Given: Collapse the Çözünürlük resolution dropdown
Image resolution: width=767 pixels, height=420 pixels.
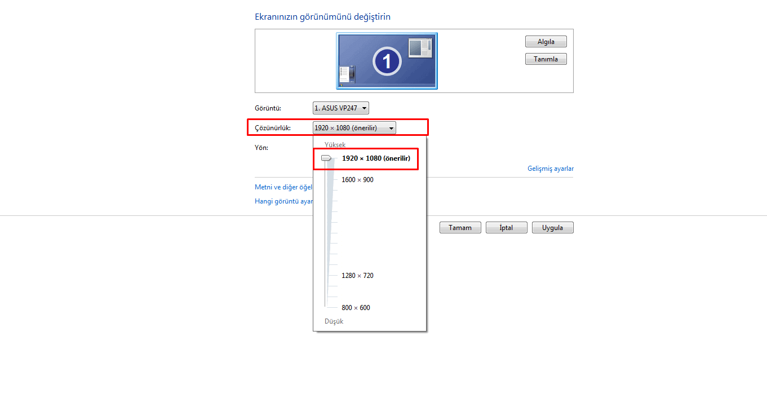Looking at the screenshot, I should point(354,128).
